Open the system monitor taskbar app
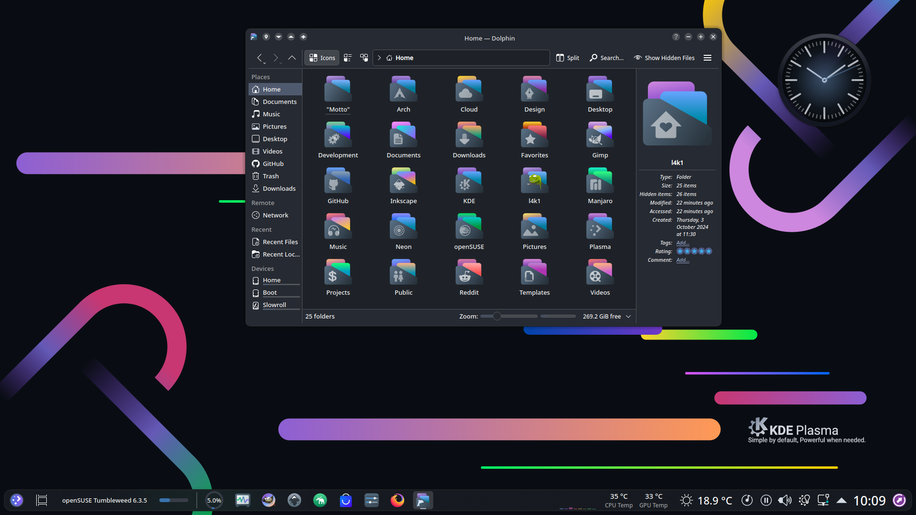 (x=242, y=500)
